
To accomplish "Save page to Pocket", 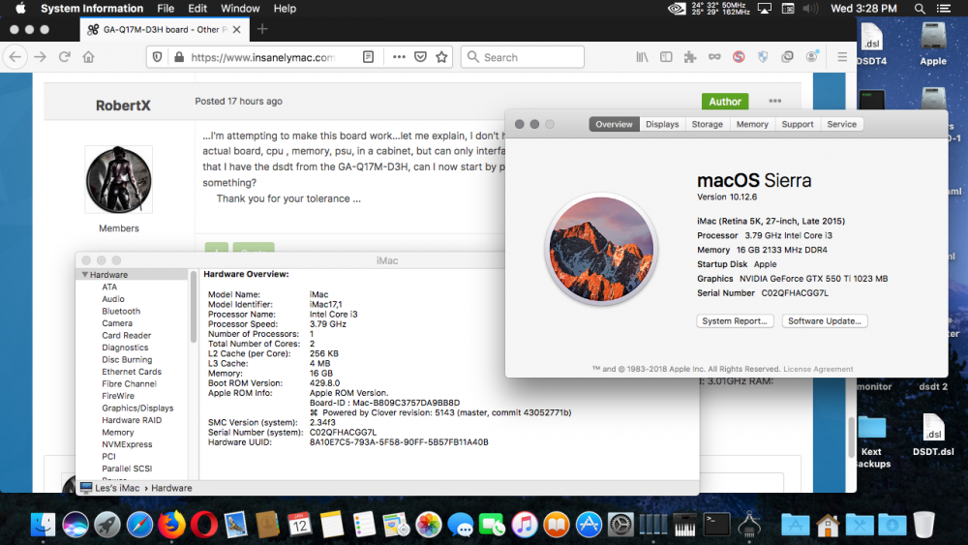I will click(420, 57).
